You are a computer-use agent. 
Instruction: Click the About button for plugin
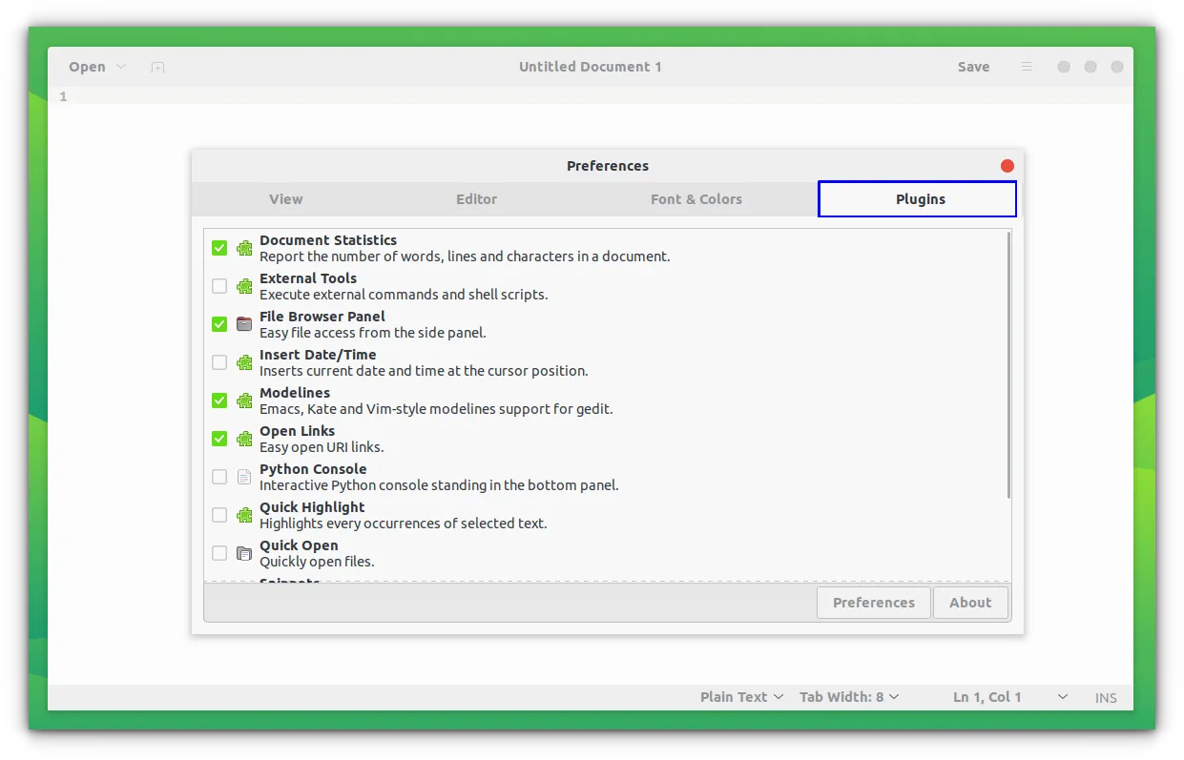970,603
